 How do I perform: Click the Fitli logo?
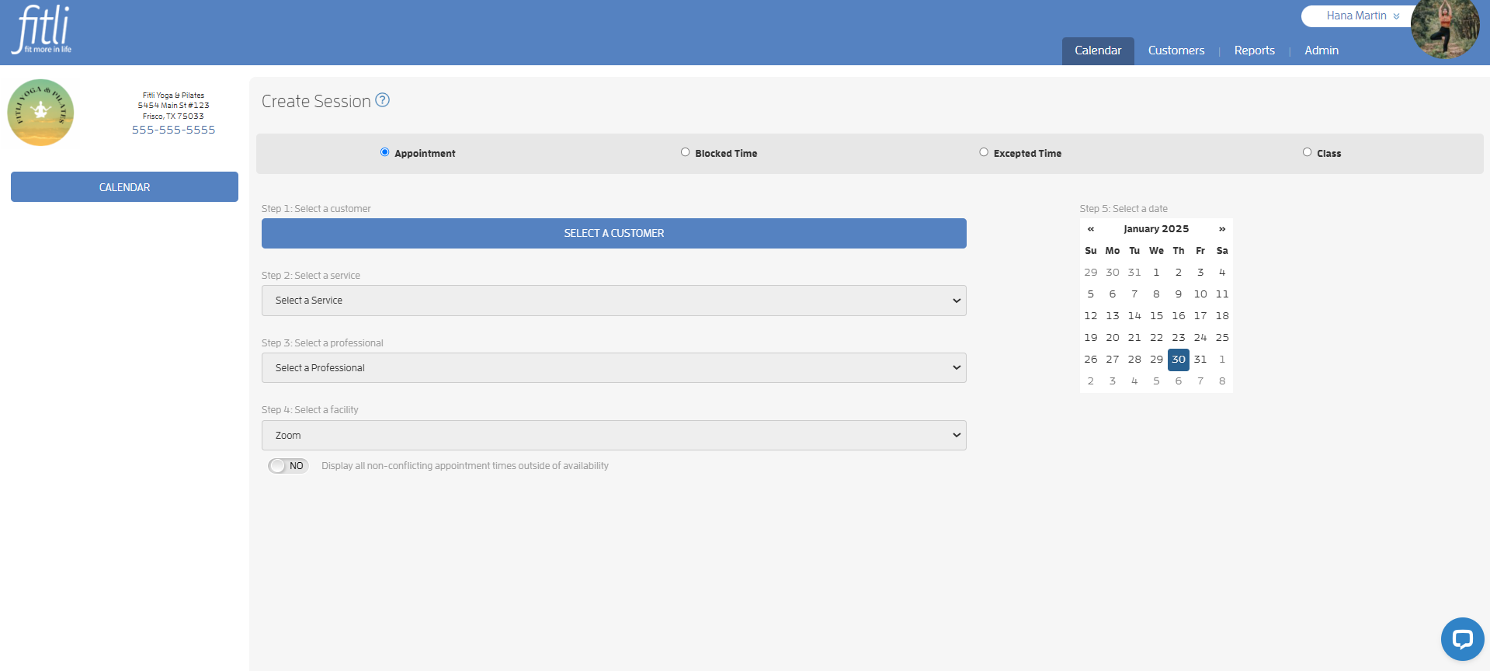tap(41, 30)
